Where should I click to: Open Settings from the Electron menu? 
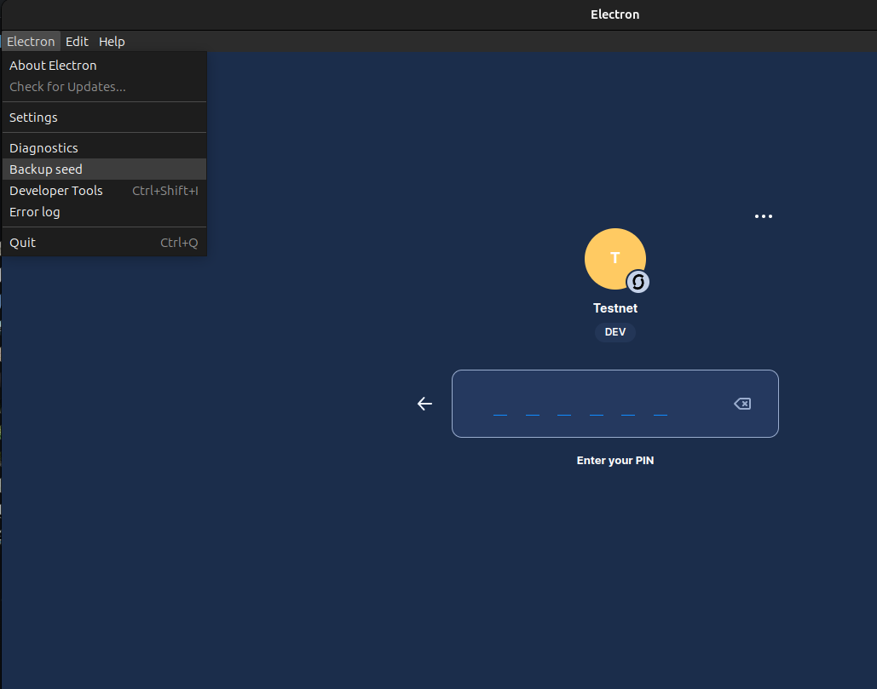click(33, 117)
